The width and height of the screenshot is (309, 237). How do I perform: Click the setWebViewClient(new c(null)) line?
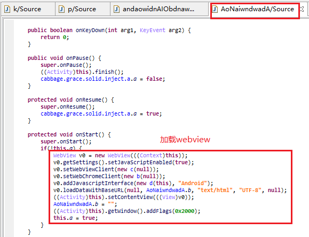(106, 169)
